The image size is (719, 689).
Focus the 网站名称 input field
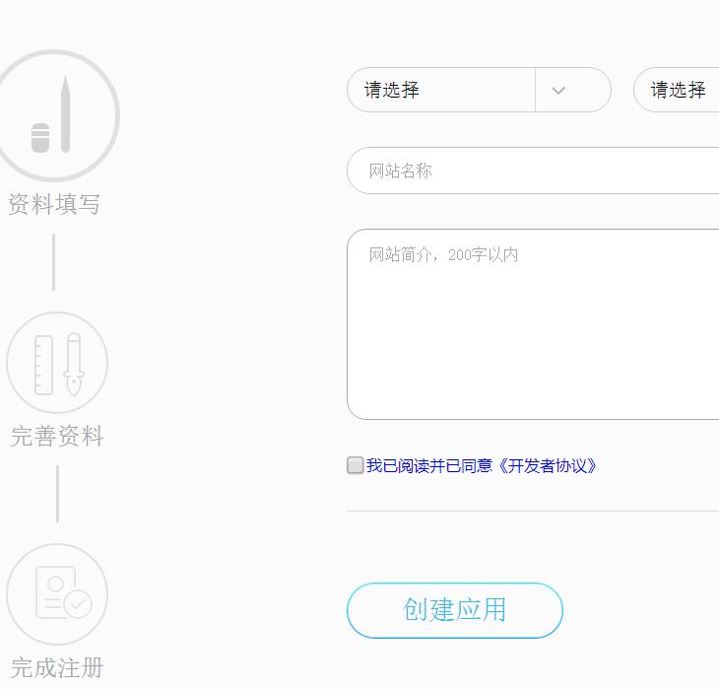coord(533,171)
